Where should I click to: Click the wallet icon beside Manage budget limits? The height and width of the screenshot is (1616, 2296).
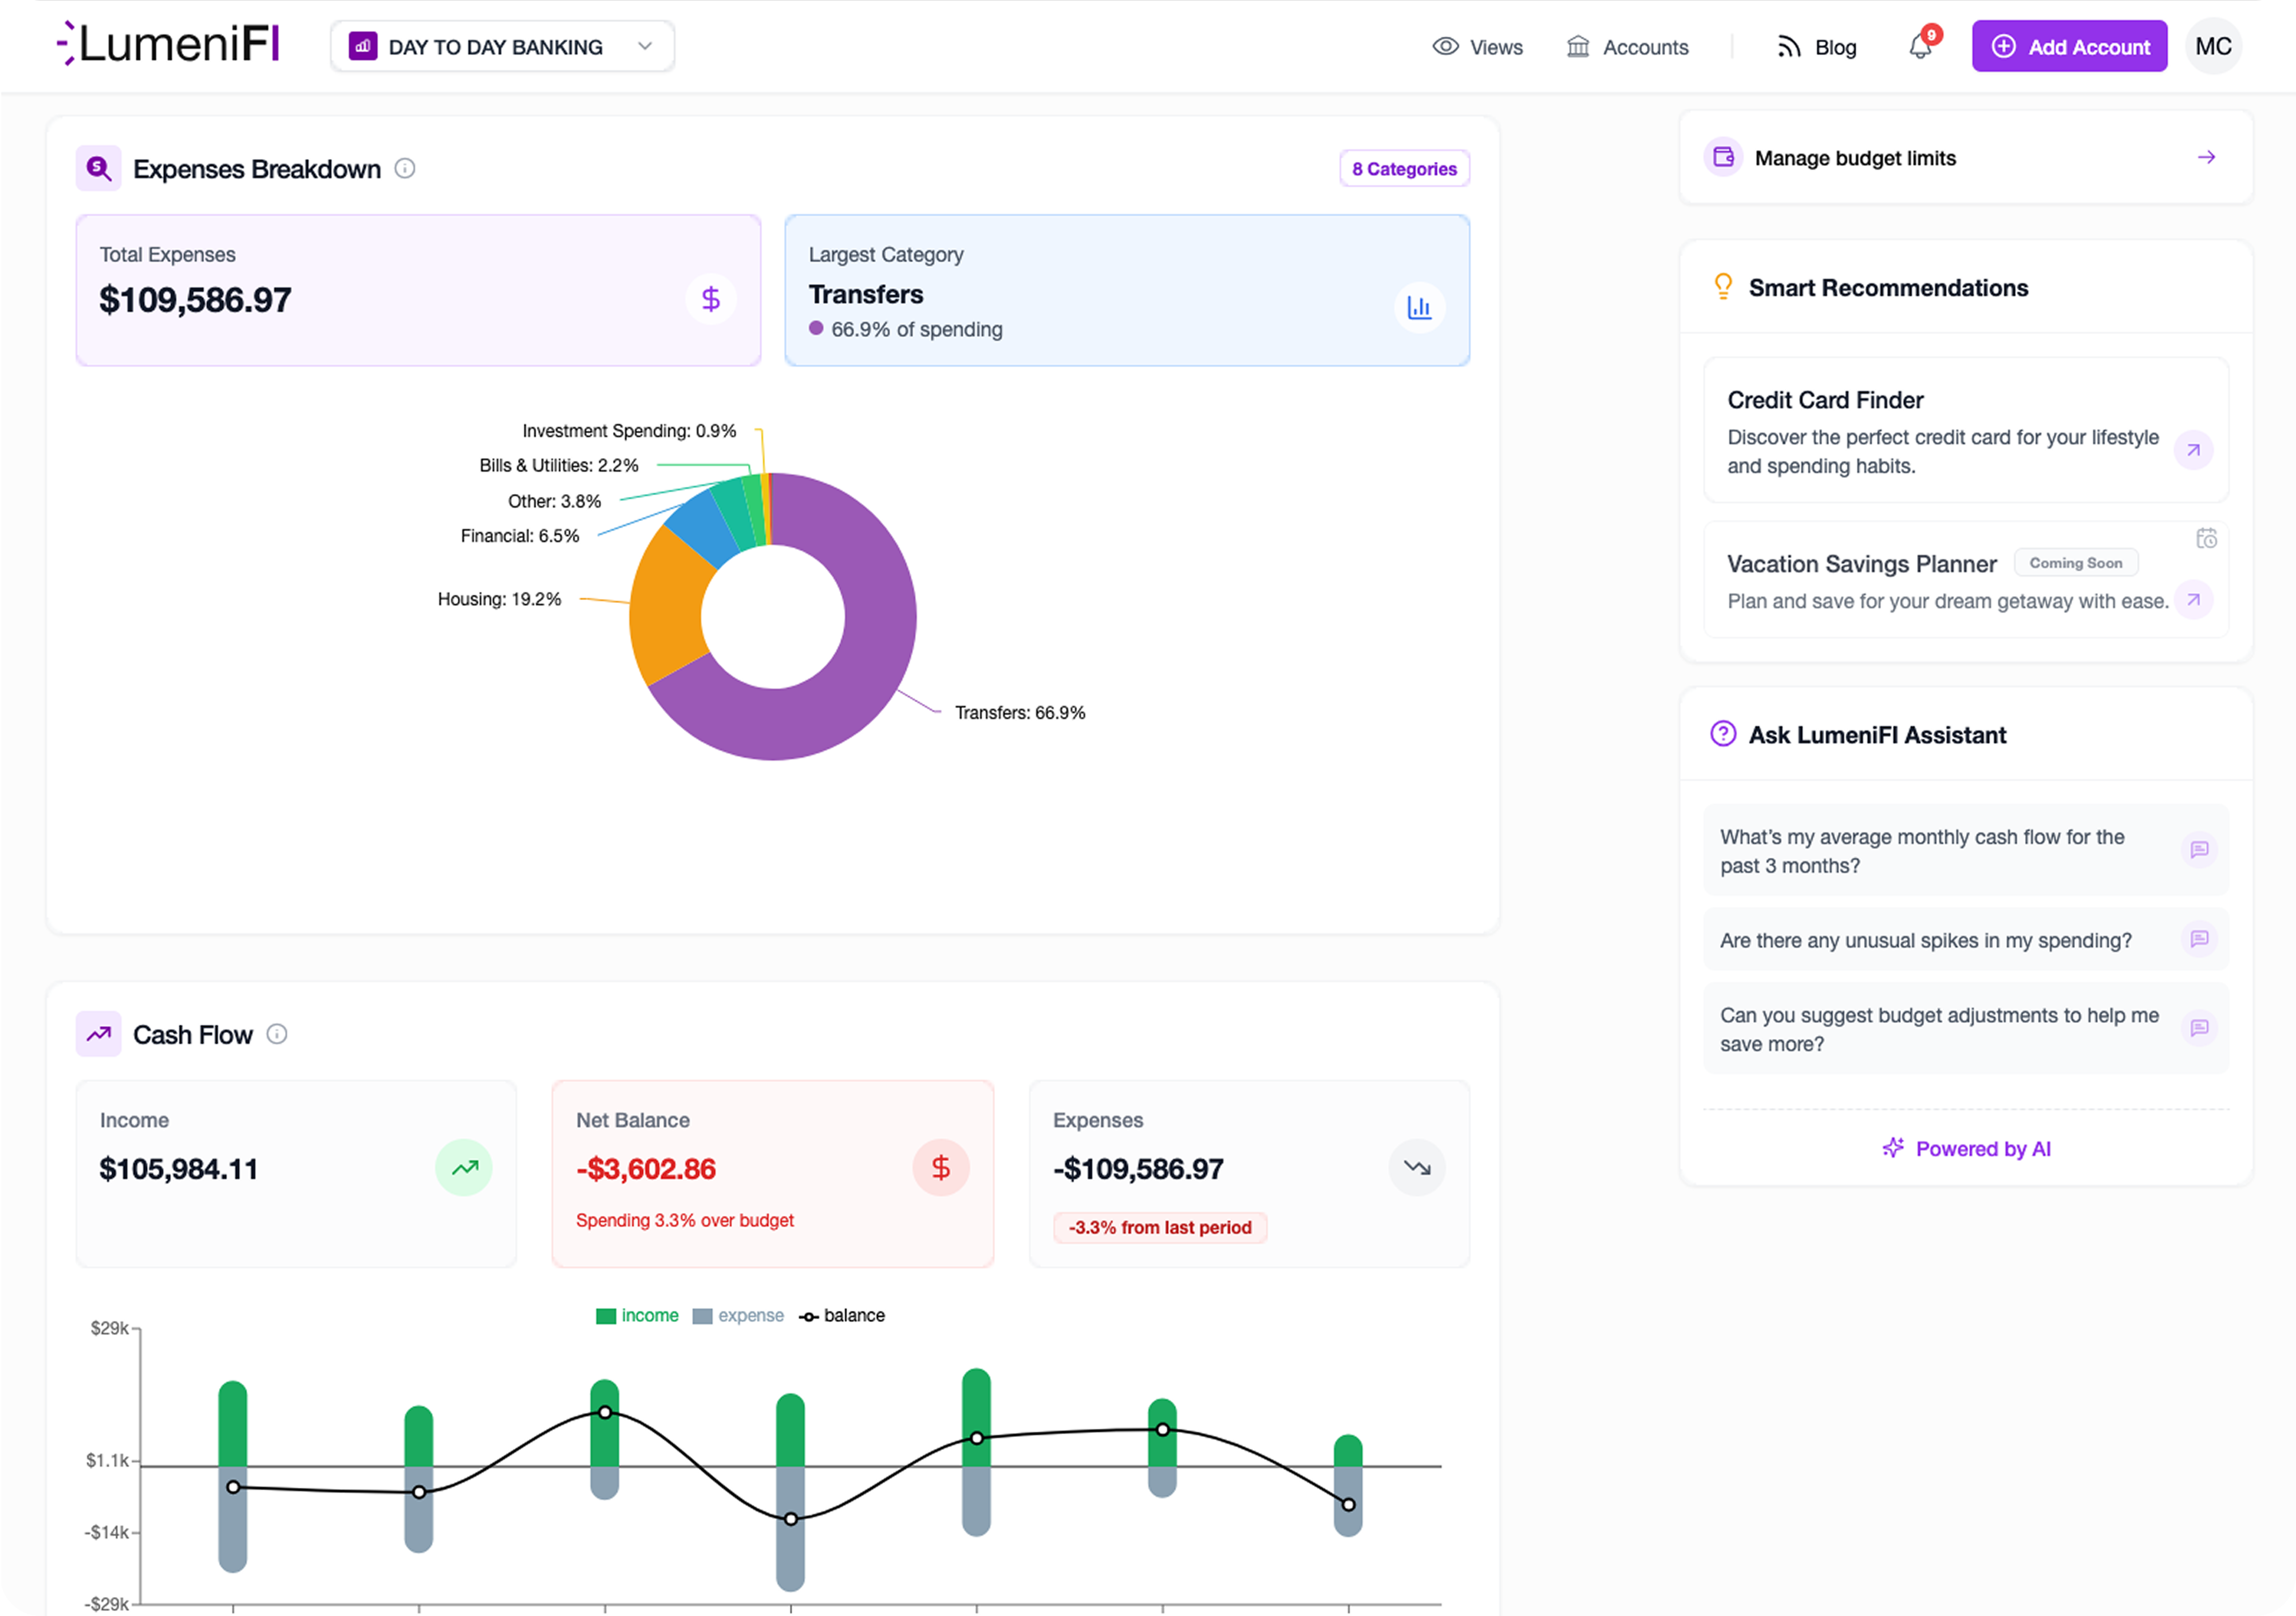click(1723, 157)
